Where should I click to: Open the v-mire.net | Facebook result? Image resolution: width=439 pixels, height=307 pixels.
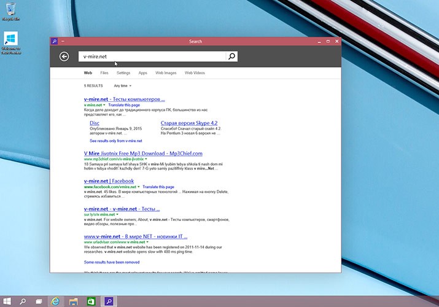(109, 181)
